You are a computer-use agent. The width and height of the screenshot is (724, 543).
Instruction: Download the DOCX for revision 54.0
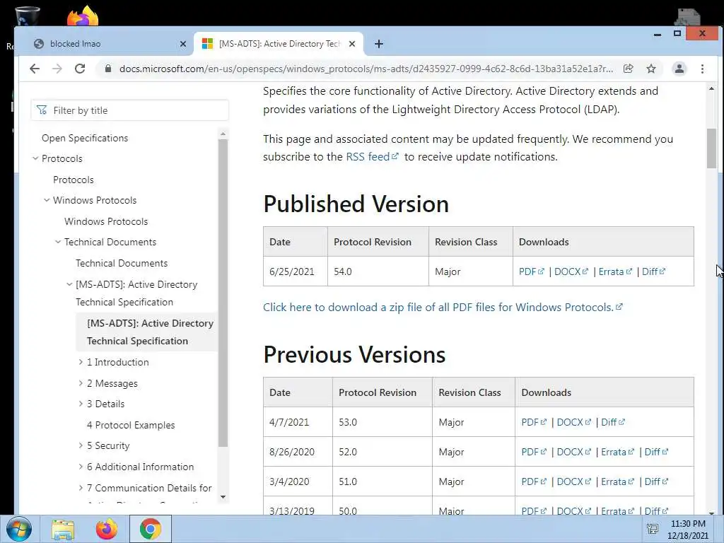point(571,271)
